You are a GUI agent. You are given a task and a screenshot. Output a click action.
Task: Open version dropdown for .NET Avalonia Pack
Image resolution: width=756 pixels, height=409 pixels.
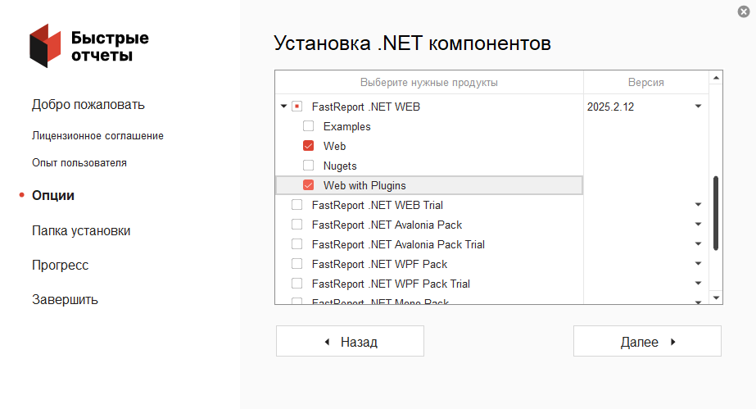tap(698, 225)
